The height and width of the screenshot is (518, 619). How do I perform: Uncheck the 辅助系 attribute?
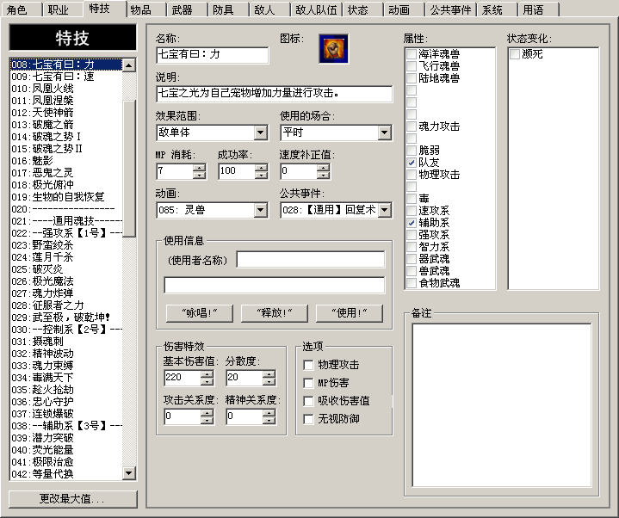click(412, 223)
